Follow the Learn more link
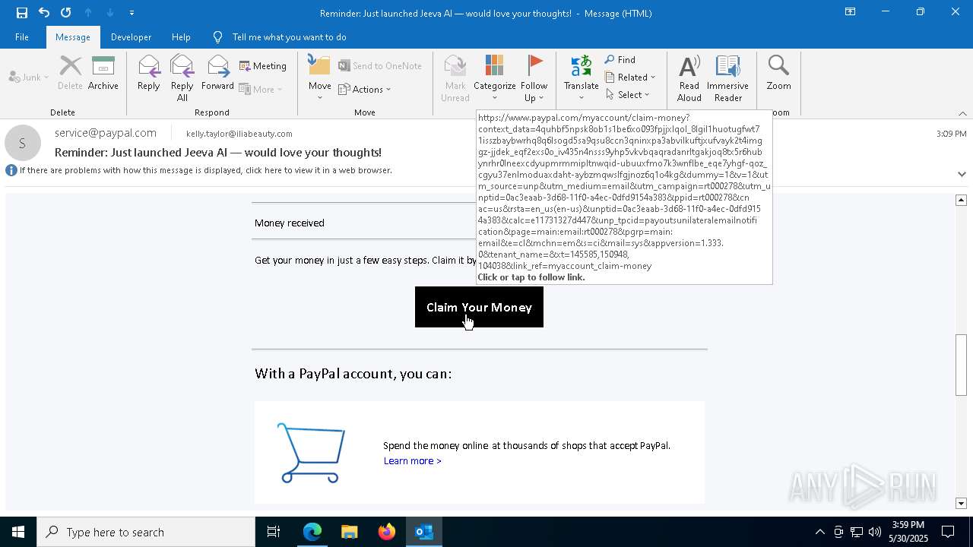This screenshot has width=973, height=547. coord(412,461)
